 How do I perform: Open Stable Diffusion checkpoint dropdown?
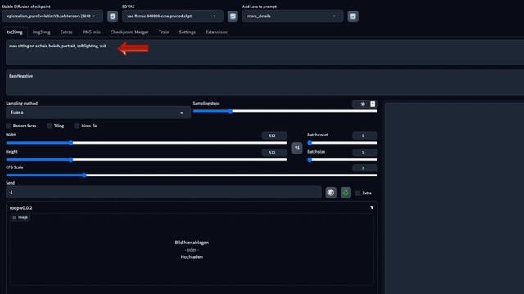click(x=52, y=16)
